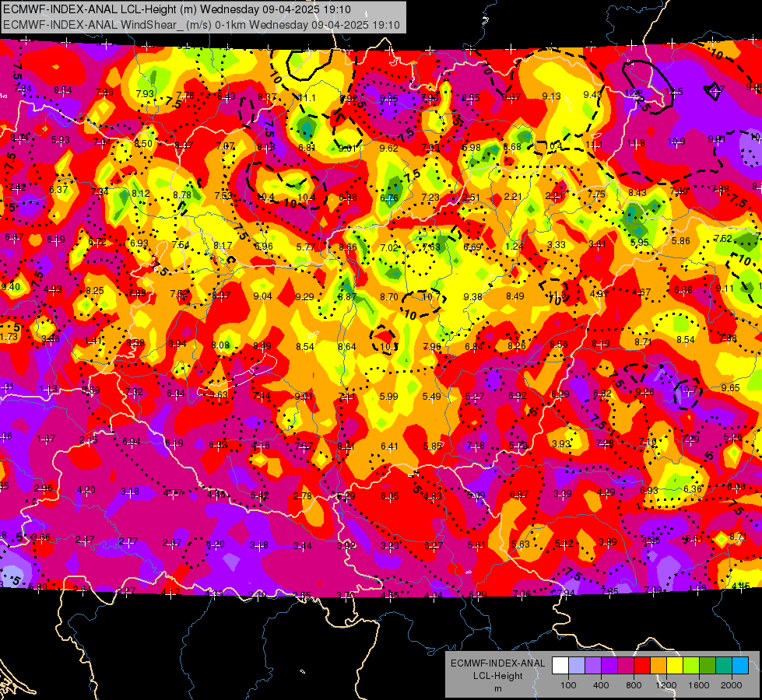This screenshot has height=700, width=762.
Task: Select the bright purple legend swatch
Action: click(x=609, y=666)
